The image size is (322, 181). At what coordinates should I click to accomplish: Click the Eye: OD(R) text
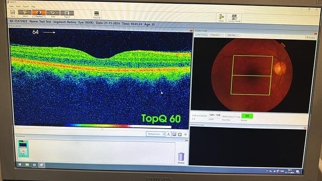(x=86, y=23)
